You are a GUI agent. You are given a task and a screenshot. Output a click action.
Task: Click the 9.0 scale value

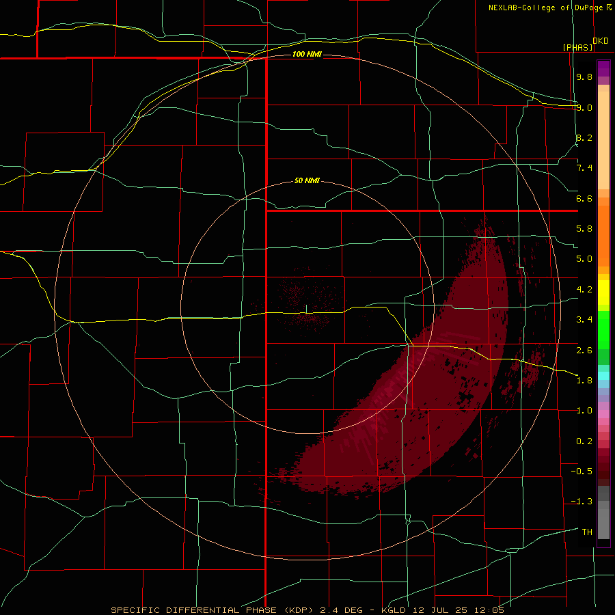(584, 107)
